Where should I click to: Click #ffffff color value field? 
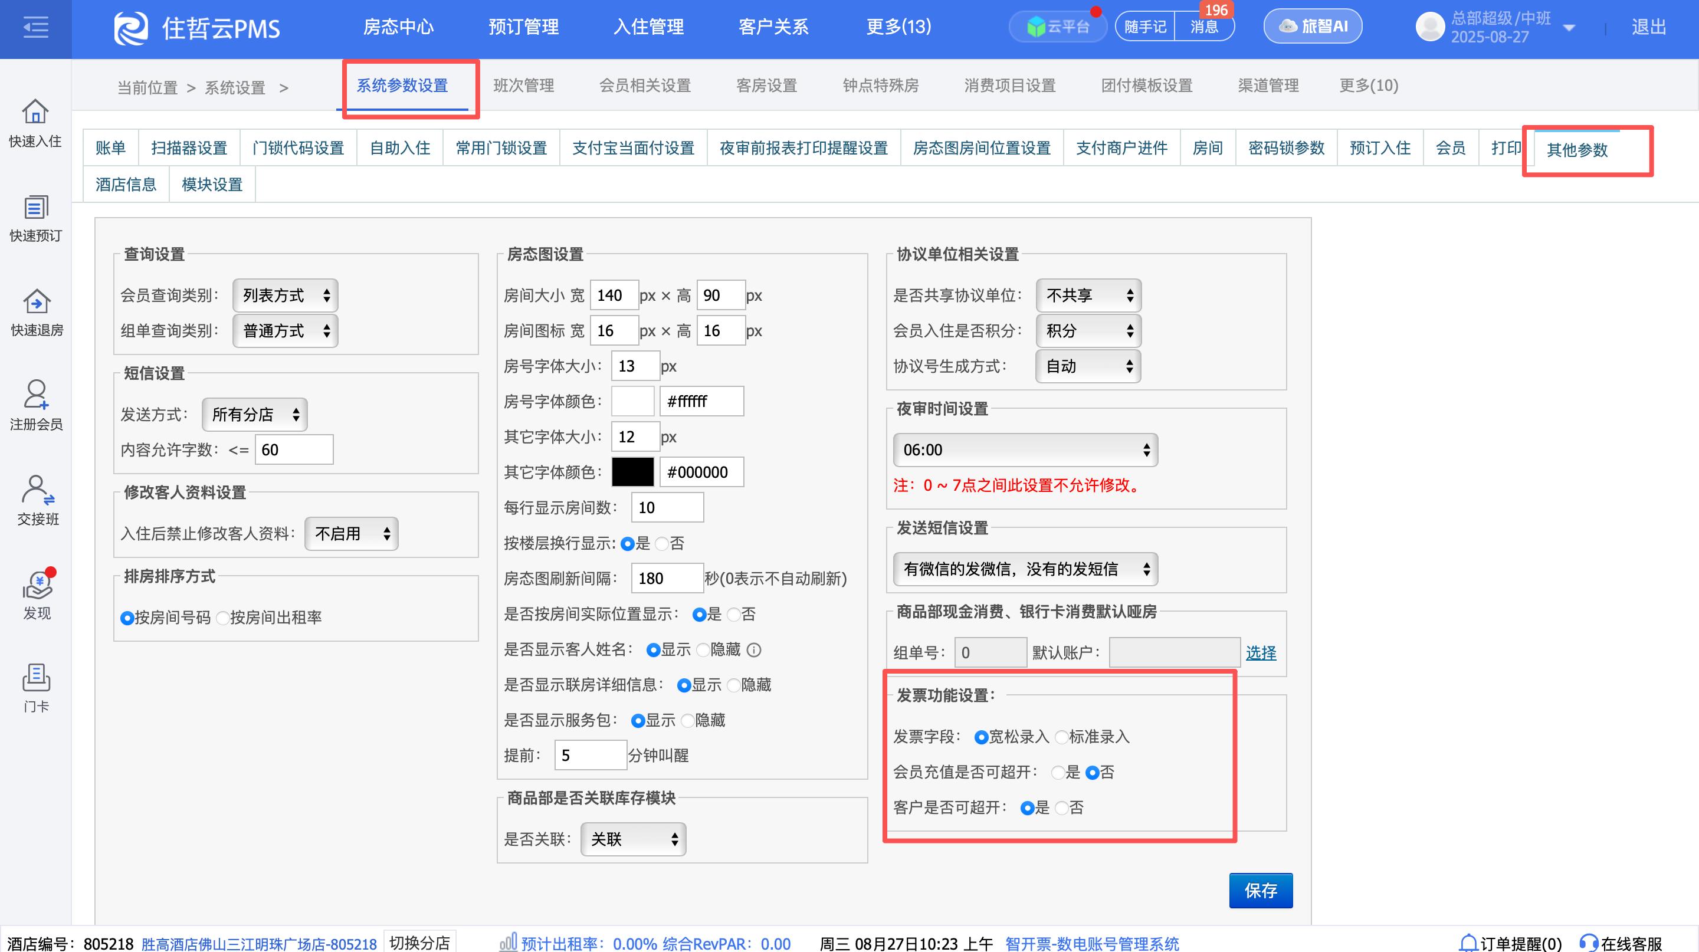[702, 402]
